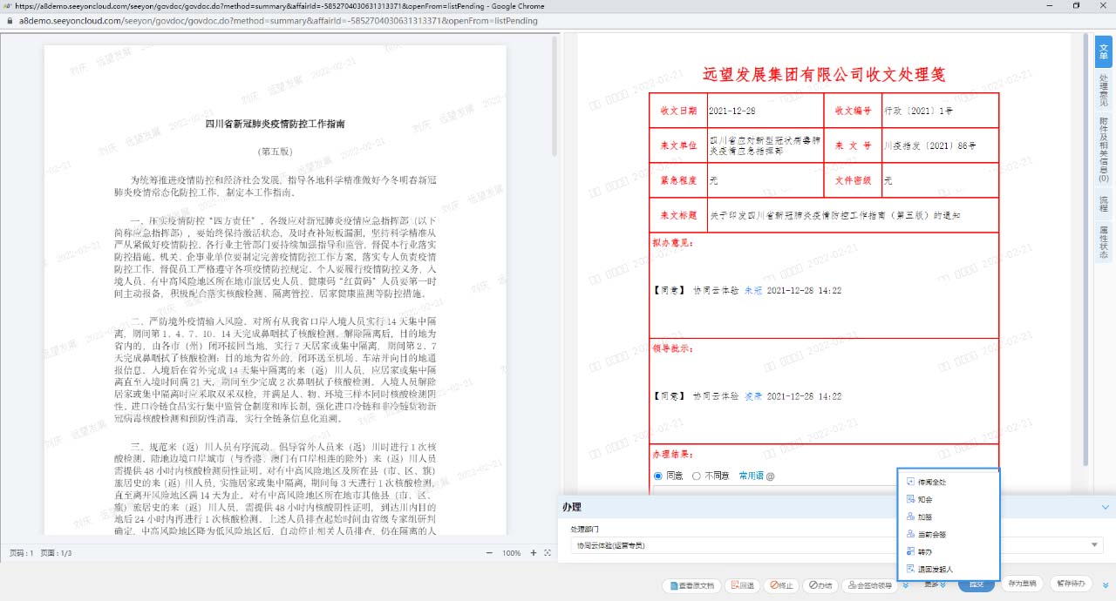Click the 终止 button
This screenshot has width=1116, height=601.
coord(780,585)
